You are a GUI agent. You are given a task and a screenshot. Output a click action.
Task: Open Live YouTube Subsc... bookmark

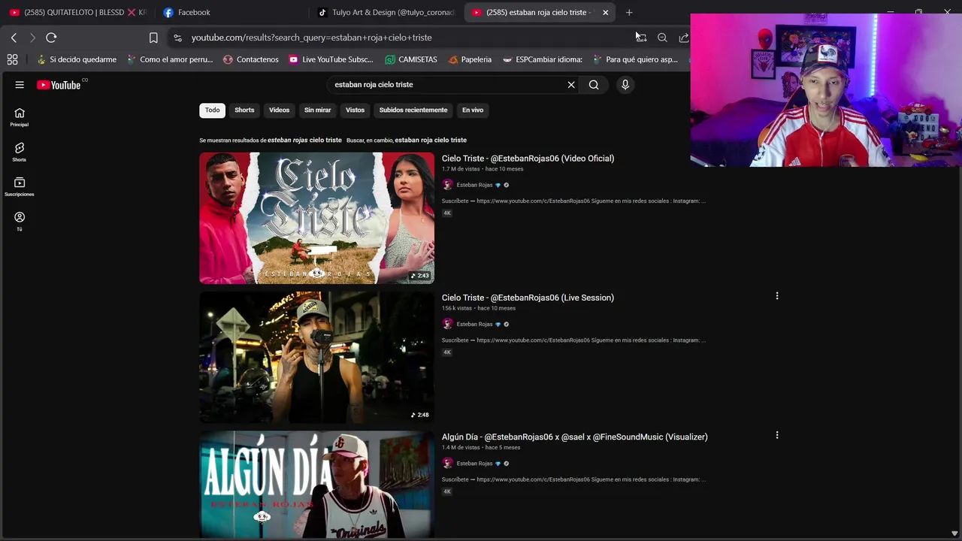pos(331,59)
